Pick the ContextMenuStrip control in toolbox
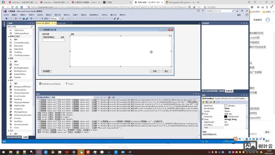The height and width of the screenshot is (155, 275). pos(21,43)
